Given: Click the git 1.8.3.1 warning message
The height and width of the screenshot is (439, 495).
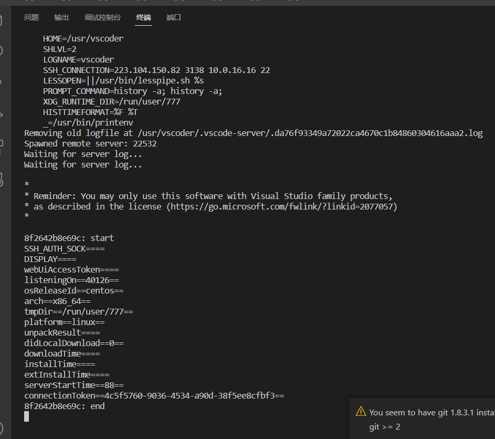Looking at the screenshot, I should tap(431, 413).
